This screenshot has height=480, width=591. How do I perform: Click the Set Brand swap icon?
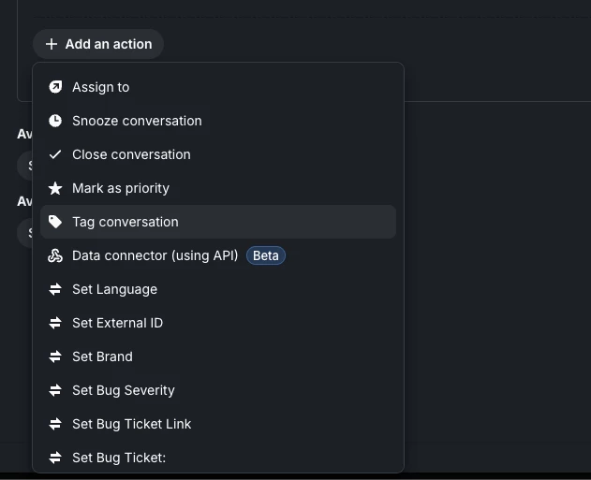(x=55, y=356)
